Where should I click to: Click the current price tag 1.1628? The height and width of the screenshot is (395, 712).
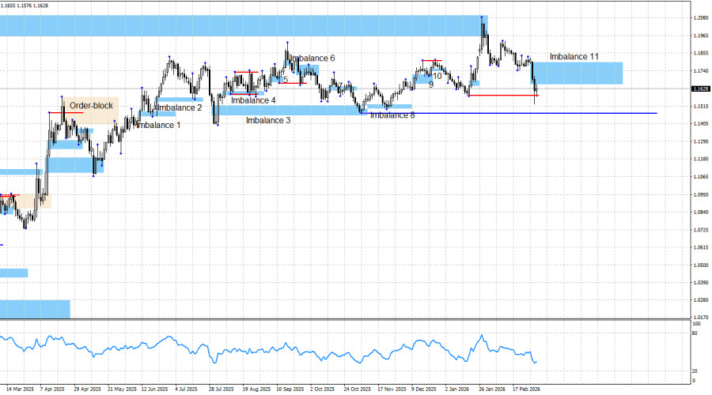click(x=701, y=89)
